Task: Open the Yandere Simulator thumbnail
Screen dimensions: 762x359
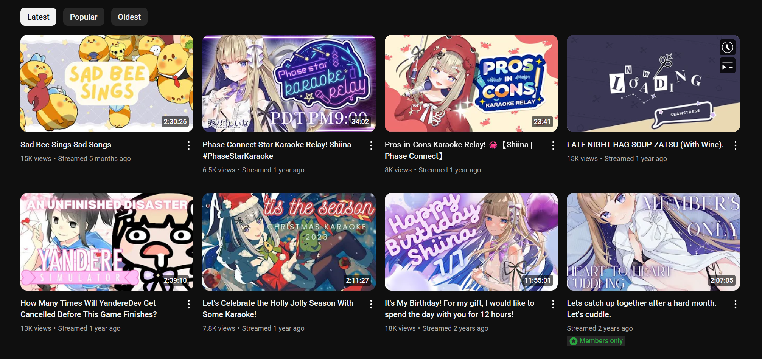Action: 107,242
